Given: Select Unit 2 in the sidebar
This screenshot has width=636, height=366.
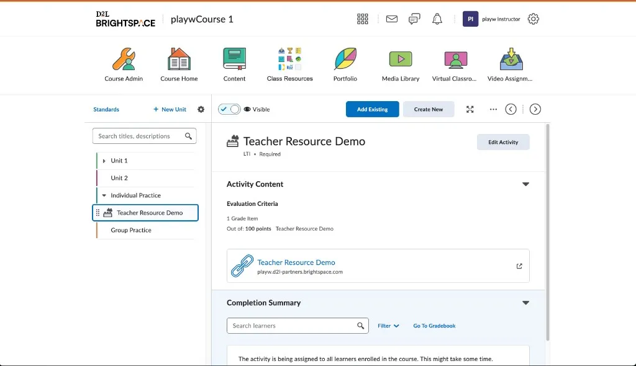Looking at the screenshot, I should [x=119, y=178].
